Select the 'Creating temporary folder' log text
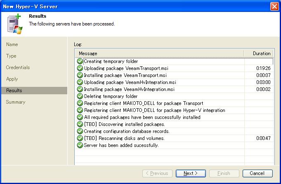The width and height of the screenshot is (281, 184). pyautogui.click(x=111, y=61)
